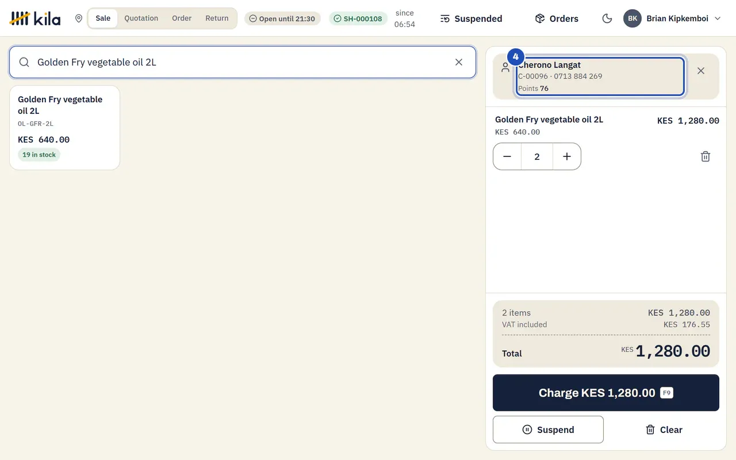Viewport: 736px width, 460px height.
Task: Click the customer person icon
Action: point(505,67)
